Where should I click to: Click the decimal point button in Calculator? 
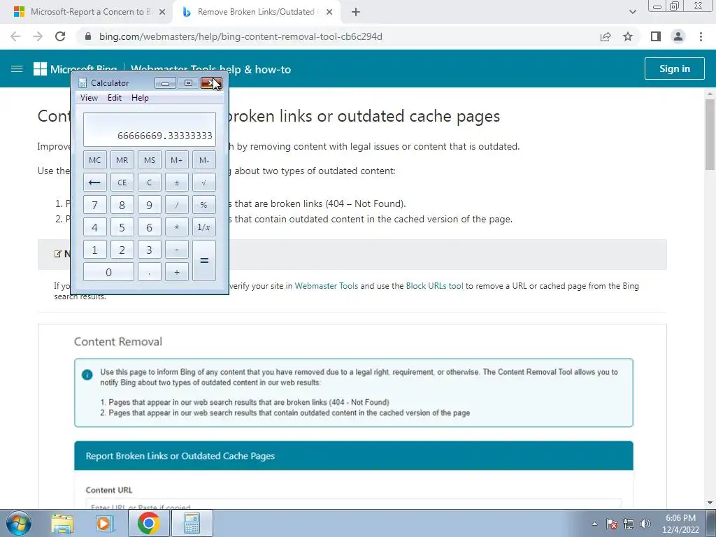pyautogui.click(x=150, y=272)
